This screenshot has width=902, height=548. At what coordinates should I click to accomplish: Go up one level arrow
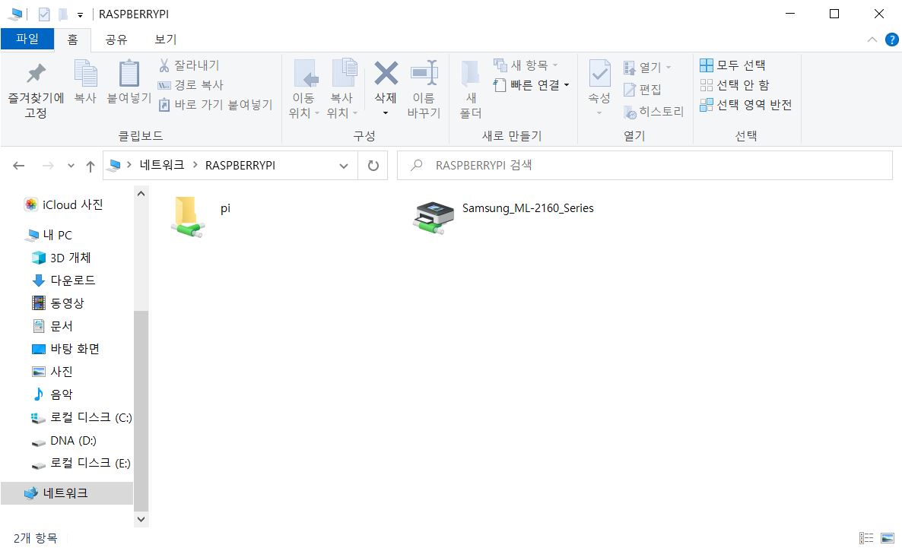[91, 166]
